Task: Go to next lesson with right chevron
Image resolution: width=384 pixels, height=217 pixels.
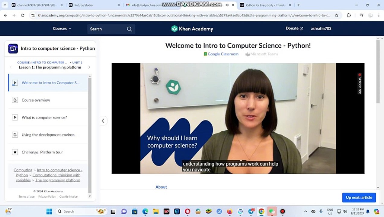Action: click(89, 67)
